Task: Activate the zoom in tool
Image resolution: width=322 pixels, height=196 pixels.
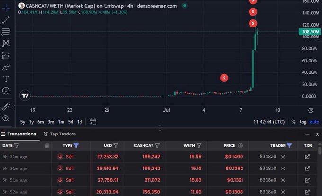Action: pyautogui.click(x=6, y=118)
